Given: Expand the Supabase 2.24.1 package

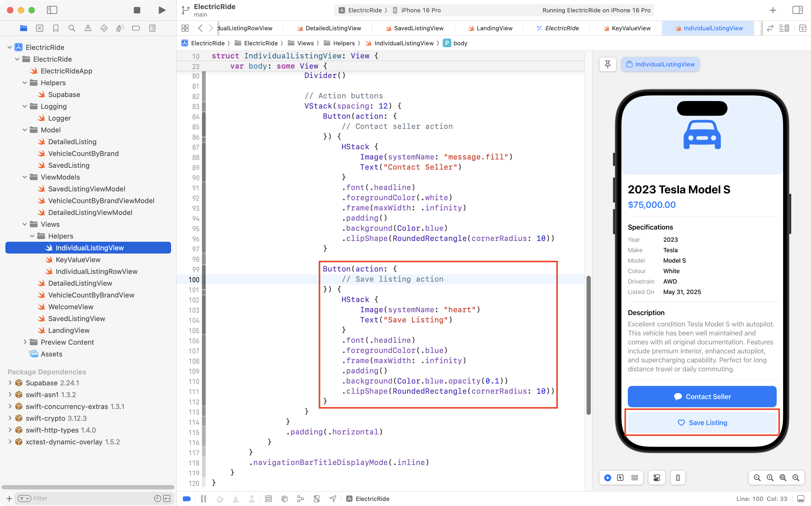Looking at the screenshot, I should tap(10, 382).
